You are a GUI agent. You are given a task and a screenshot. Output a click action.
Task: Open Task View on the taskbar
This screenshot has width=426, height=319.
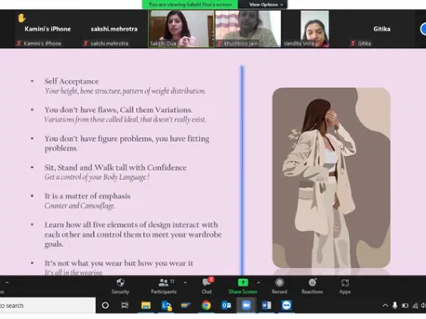pos(125,305)
